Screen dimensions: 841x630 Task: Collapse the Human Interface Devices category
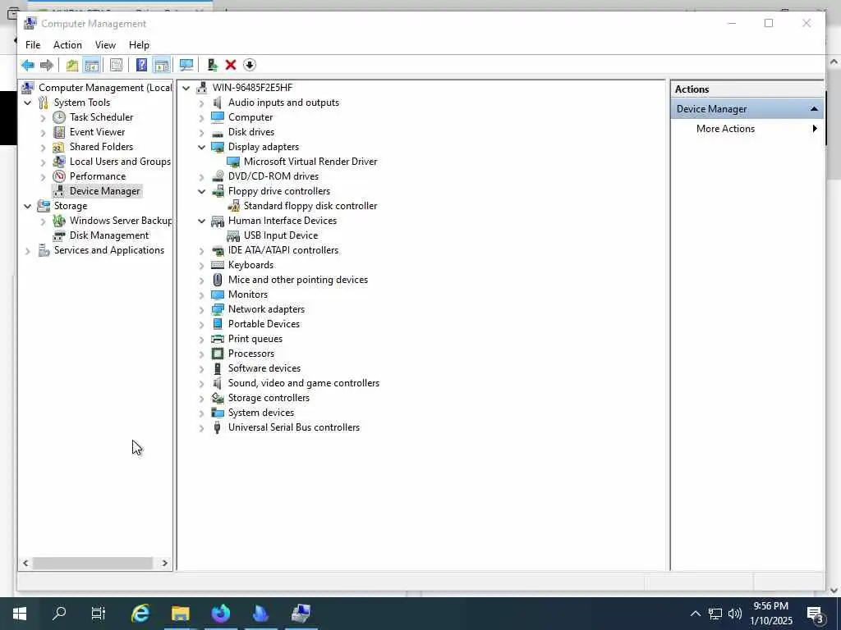(x=202, y=221)
